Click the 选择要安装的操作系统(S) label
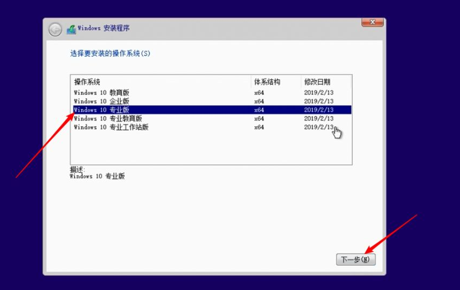Screen dimensions: 460x290 point(110,53)
